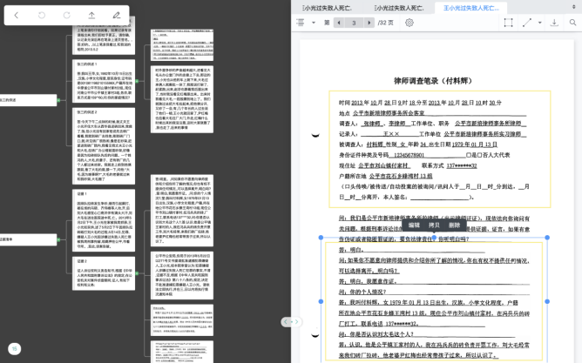Select the bottom-most image excerpt card in mindmap
Viewport: 582px width, 363px height.
point(182,352)
